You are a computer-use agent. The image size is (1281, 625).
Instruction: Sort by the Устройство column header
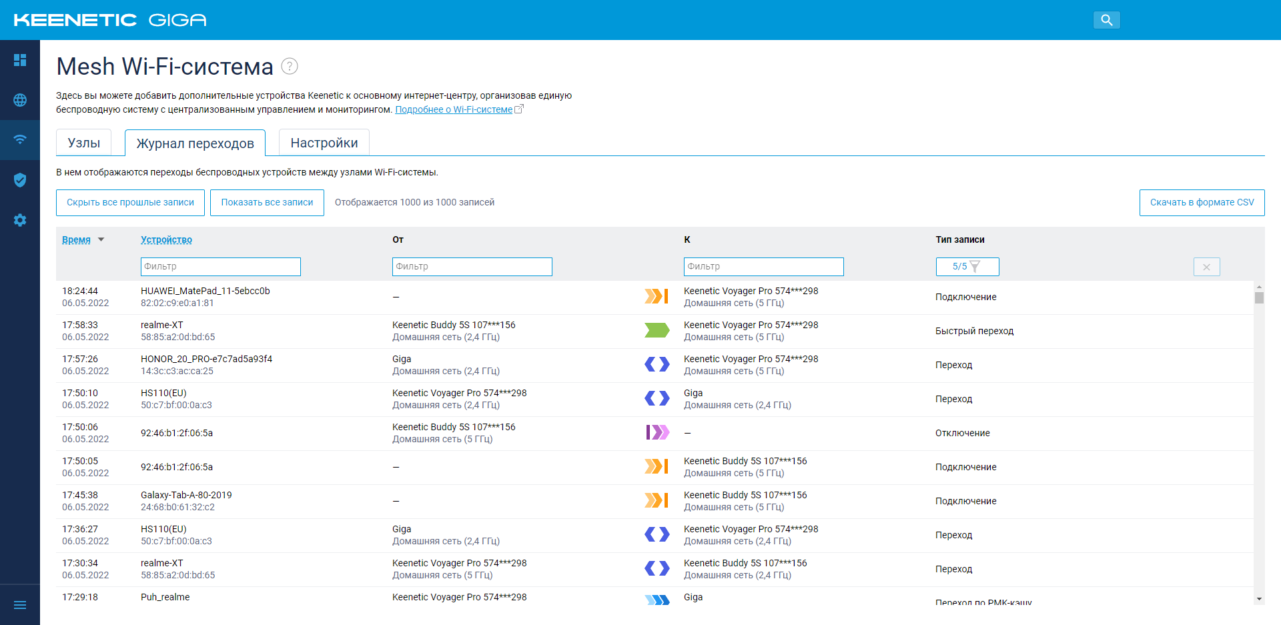click(166, 239)
